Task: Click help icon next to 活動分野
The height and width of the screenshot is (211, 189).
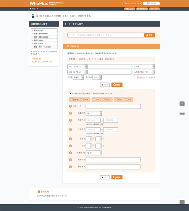Action: tap(70, 113)
